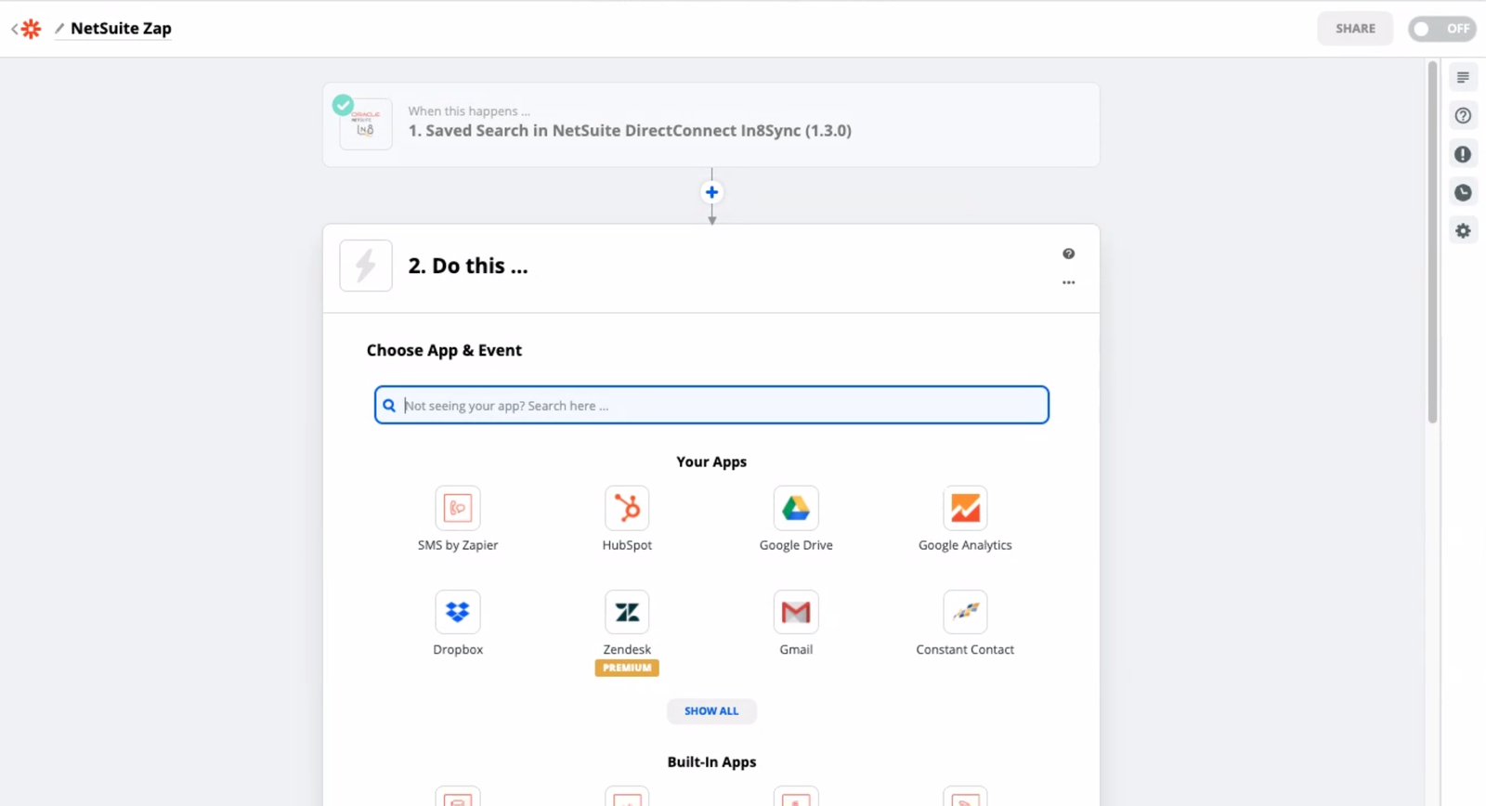
Task: Rename the NetSuite Zap title
Action: coord(121,29)
